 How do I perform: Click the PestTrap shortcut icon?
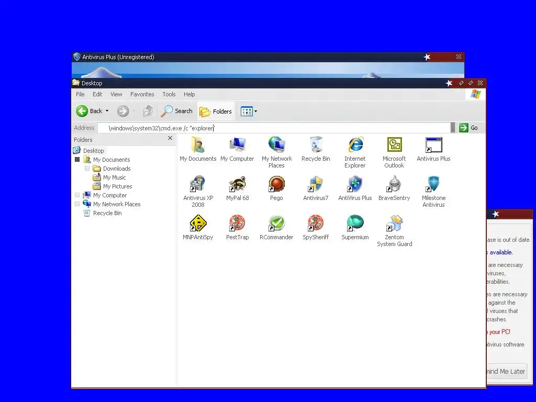[237, 223]
